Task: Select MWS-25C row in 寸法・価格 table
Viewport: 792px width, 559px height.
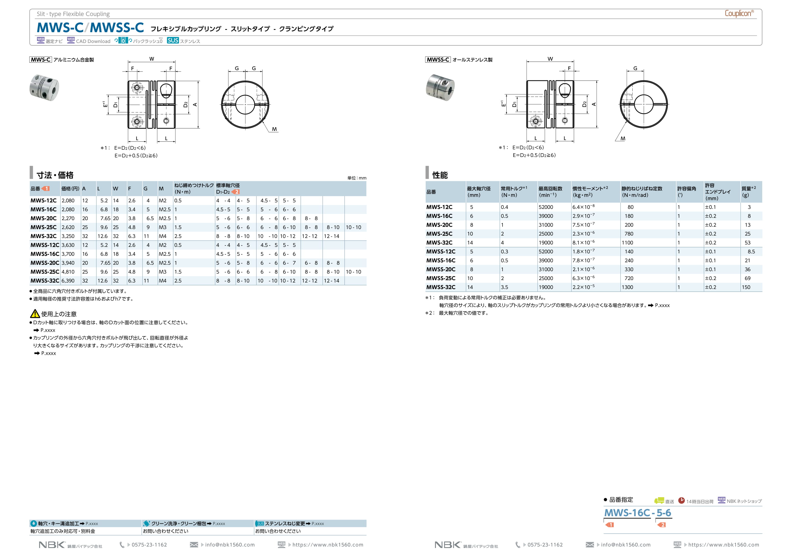Action: [x=43, y=227]
